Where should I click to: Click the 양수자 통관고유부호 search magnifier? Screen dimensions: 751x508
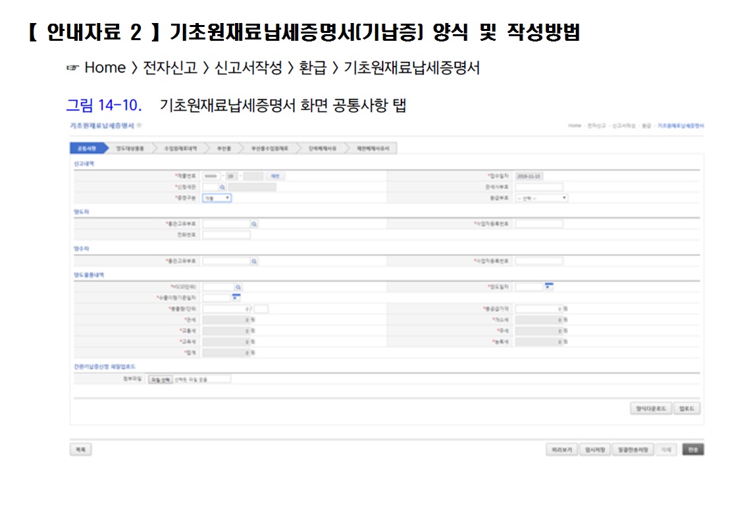[254, 261]
